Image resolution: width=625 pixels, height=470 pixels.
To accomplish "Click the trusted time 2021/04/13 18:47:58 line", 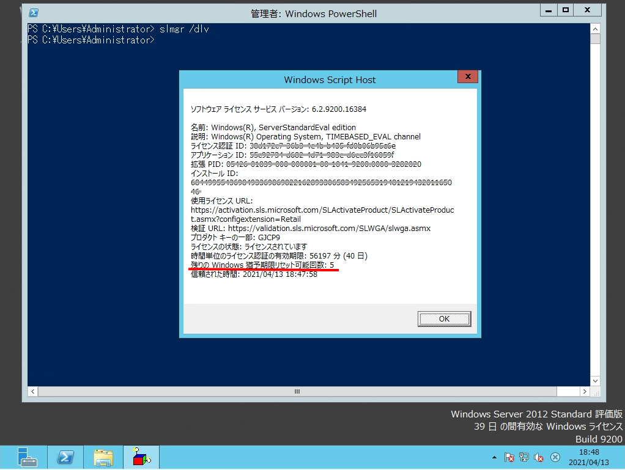I will (x=254, y=274).
